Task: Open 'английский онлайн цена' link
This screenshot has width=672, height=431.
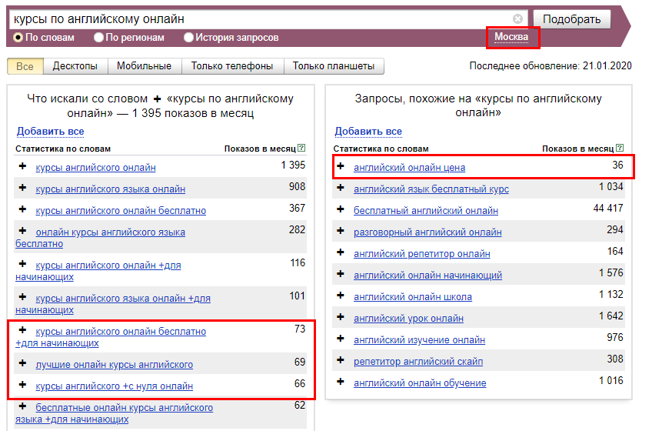Action: tap(409, 168)
